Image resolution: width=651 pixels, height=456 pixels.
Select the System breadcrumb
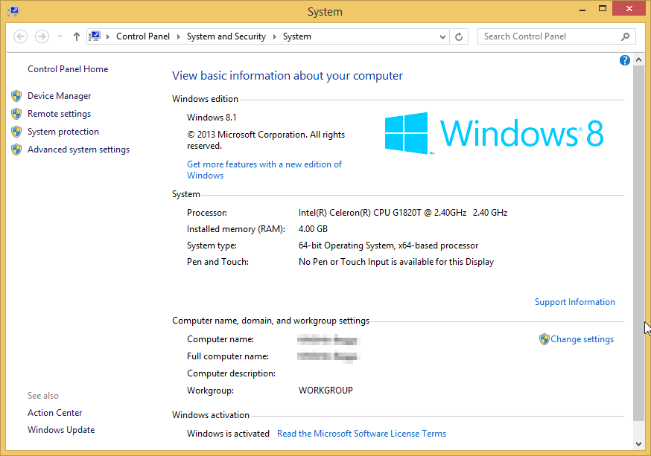point(297,36)
